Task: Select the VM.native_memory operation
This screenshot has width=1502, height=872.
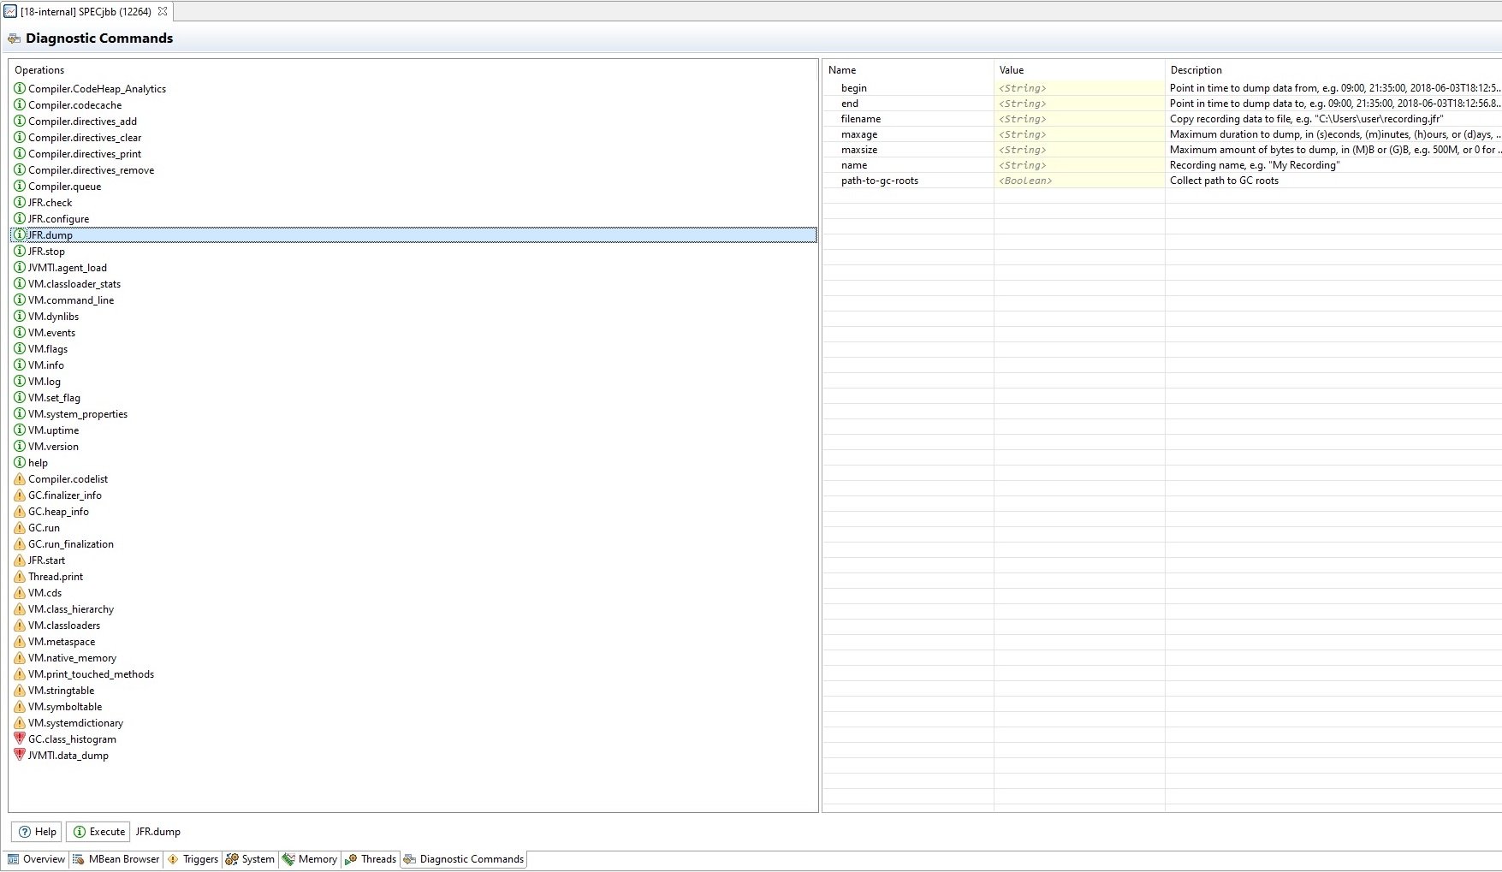Action: [72, 658]
